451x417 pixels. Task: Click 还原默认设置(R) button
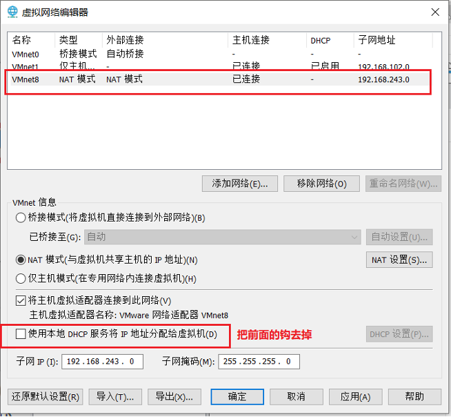(x=45, y=397)
